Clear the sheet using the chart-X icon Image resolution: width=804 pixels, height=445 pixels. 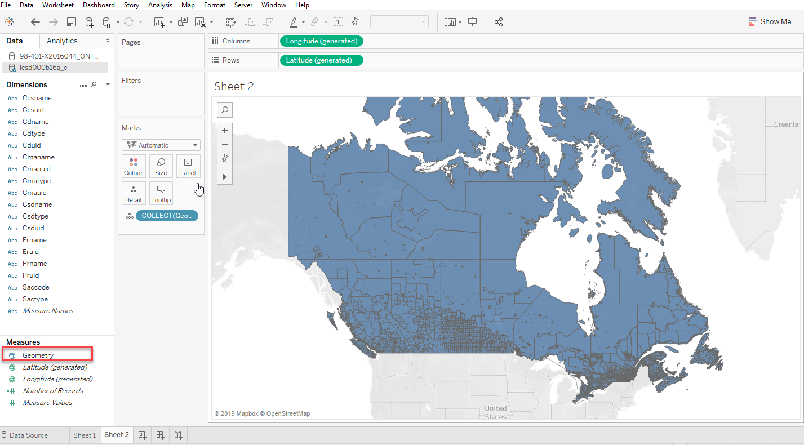pos(200,22)
